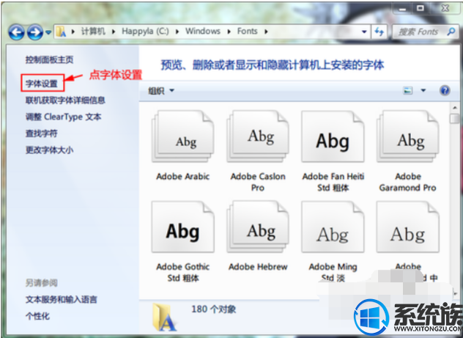Click the Adobe Gothic Std 粗体 name

(x=183, y=273)
